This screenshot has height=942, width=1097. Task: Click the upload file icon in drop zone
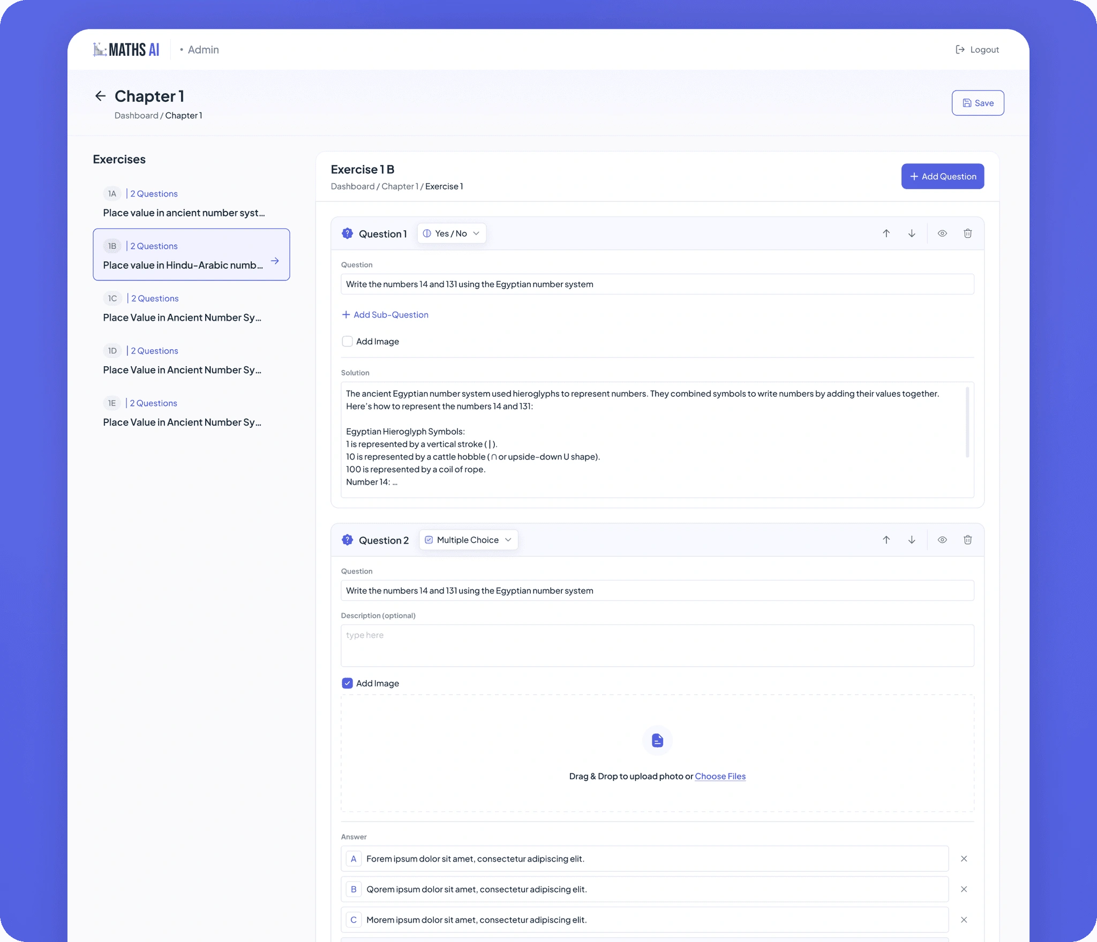pyautogui.click(x=657, y=741)
